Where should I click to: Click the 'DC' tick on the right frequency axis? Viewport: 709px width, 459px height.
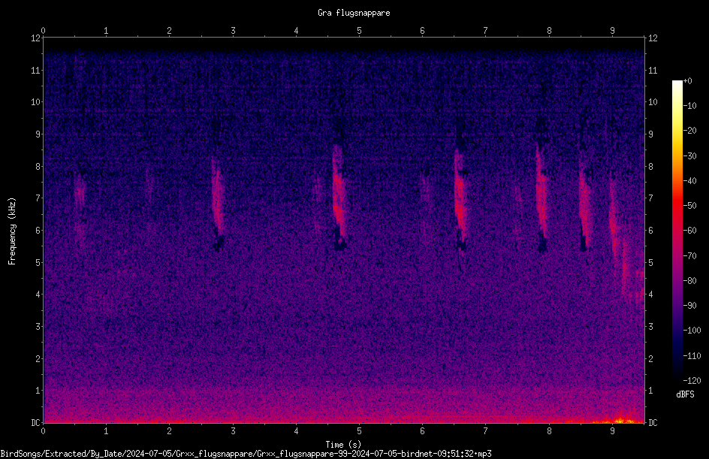(653, 422)
